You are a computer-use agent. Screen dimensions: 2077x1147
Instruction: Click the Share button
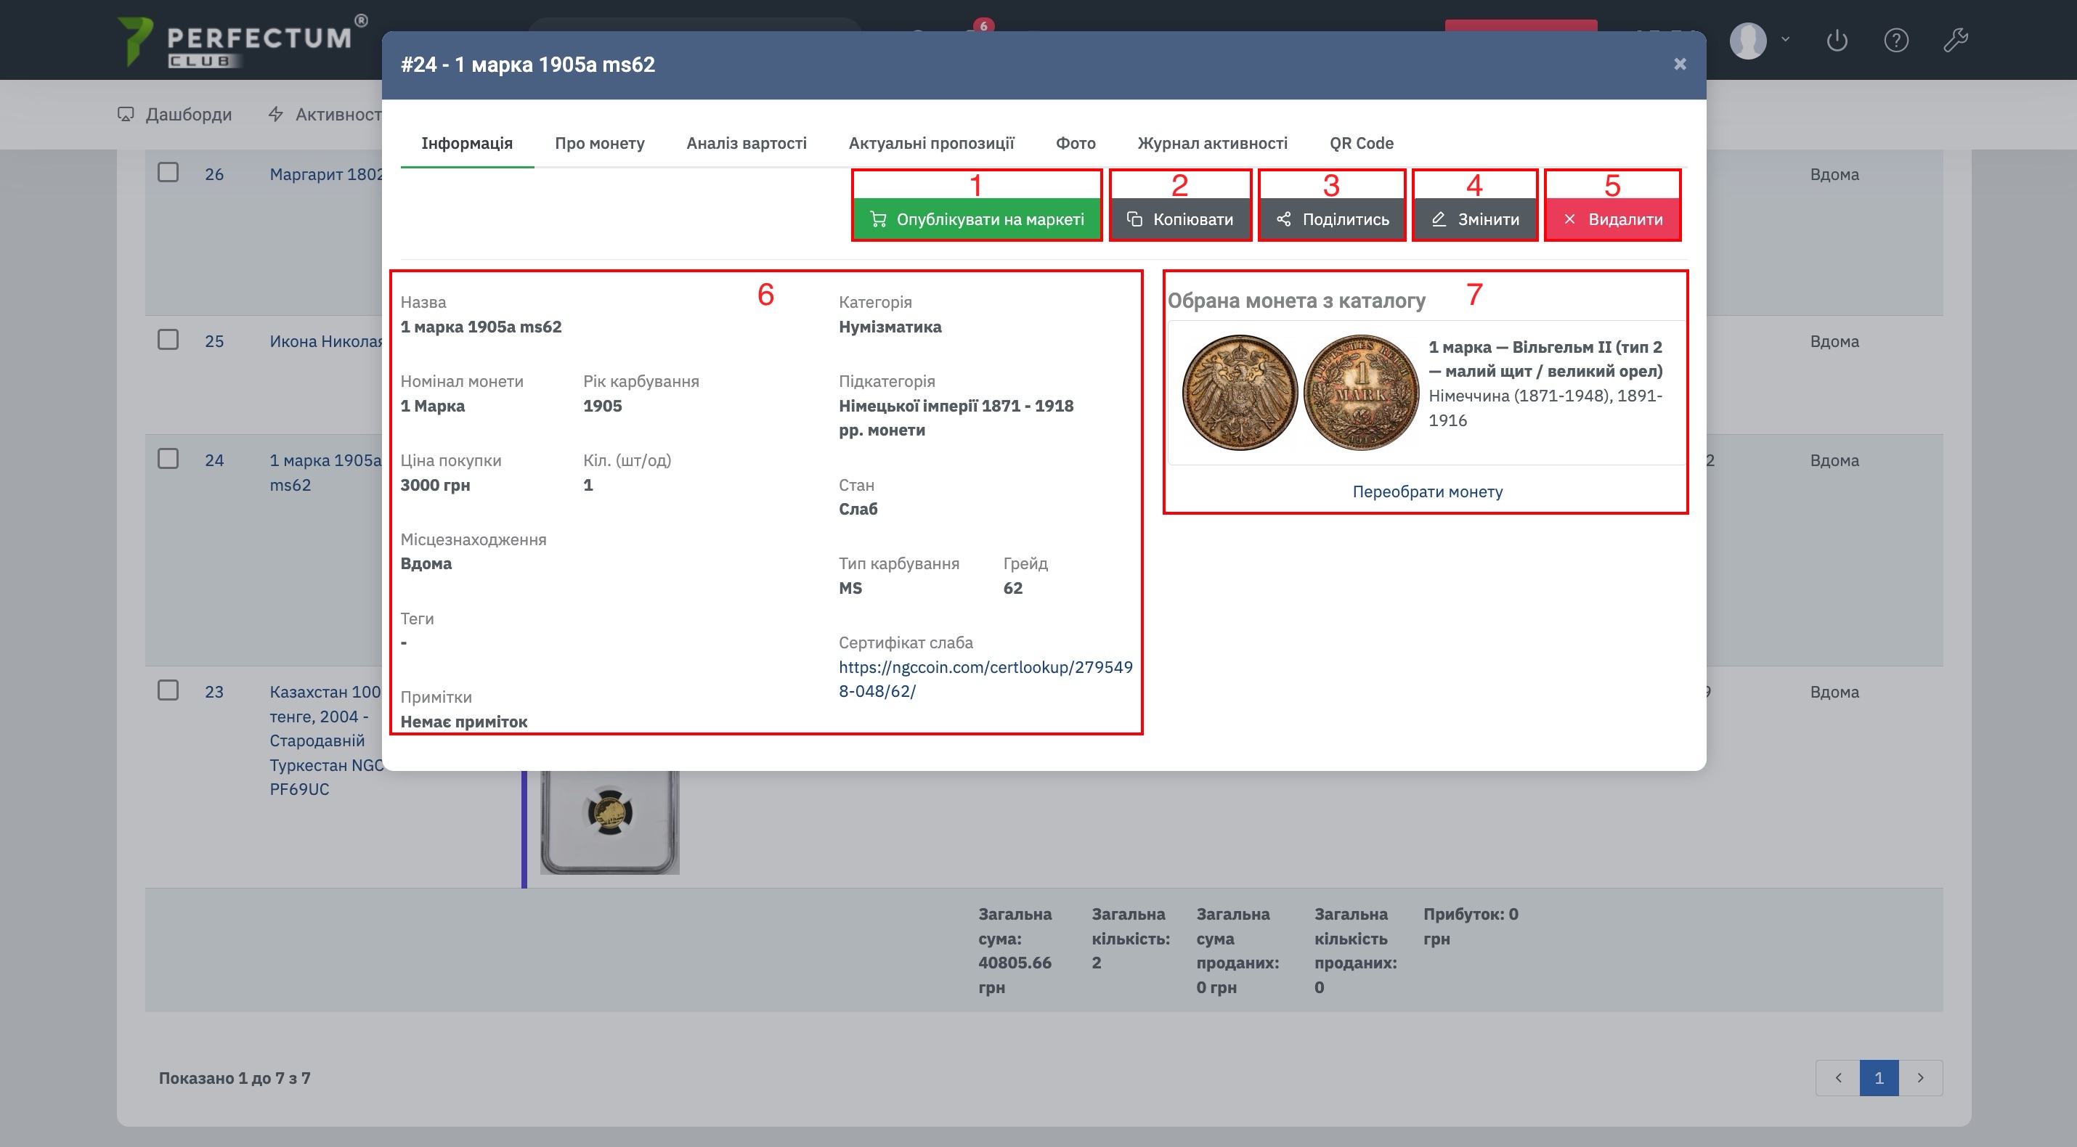1332,219
